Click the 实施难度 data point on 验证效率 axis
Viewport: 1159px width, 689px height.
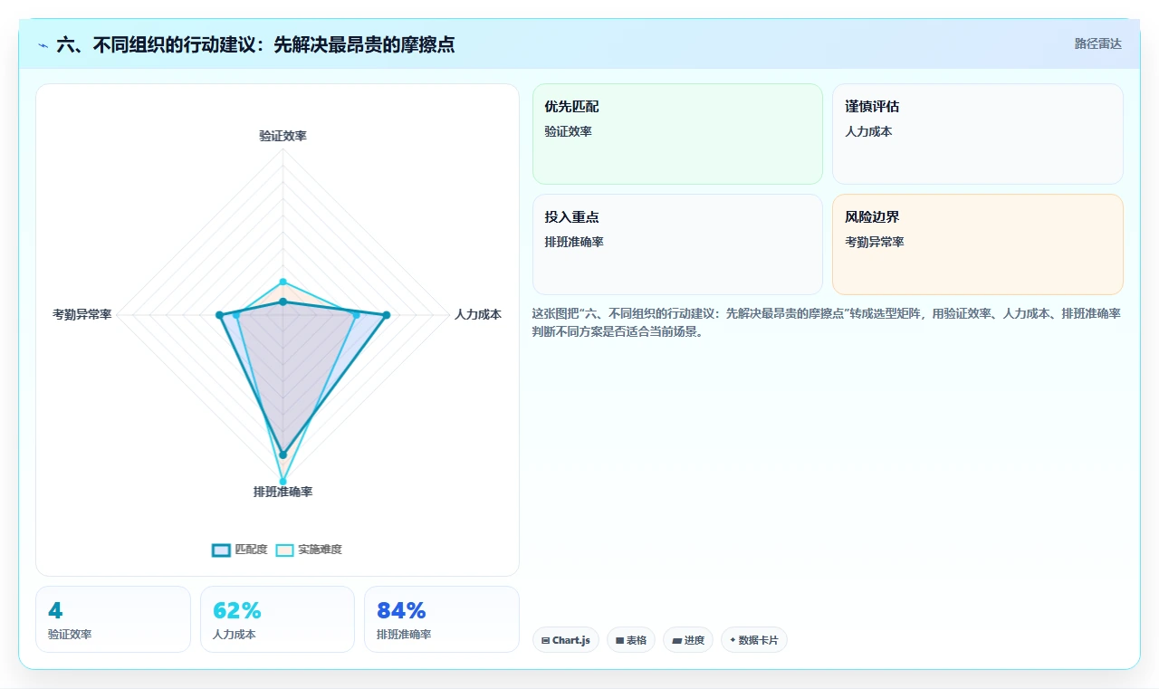[x=283, y=282]
